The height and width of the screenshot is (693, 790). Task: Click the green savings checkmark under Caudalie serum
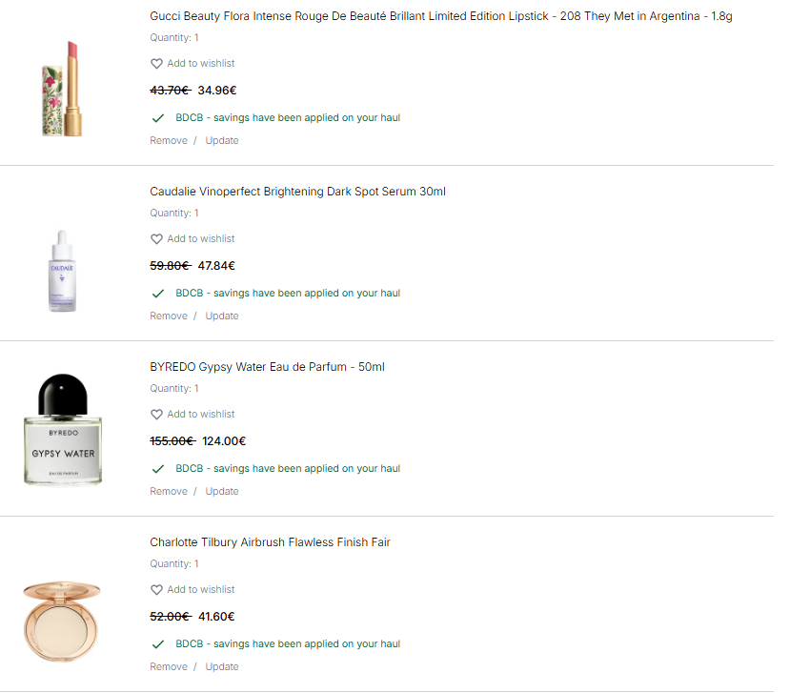click(158, 294)
